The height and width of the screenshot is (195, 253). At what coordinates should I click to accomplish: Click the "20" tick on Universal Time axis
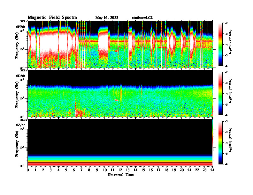(182, 170)
